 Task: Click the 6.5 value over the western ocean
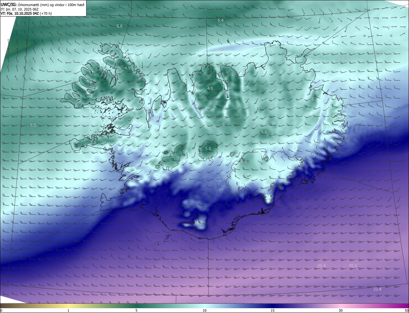(33, 125)
